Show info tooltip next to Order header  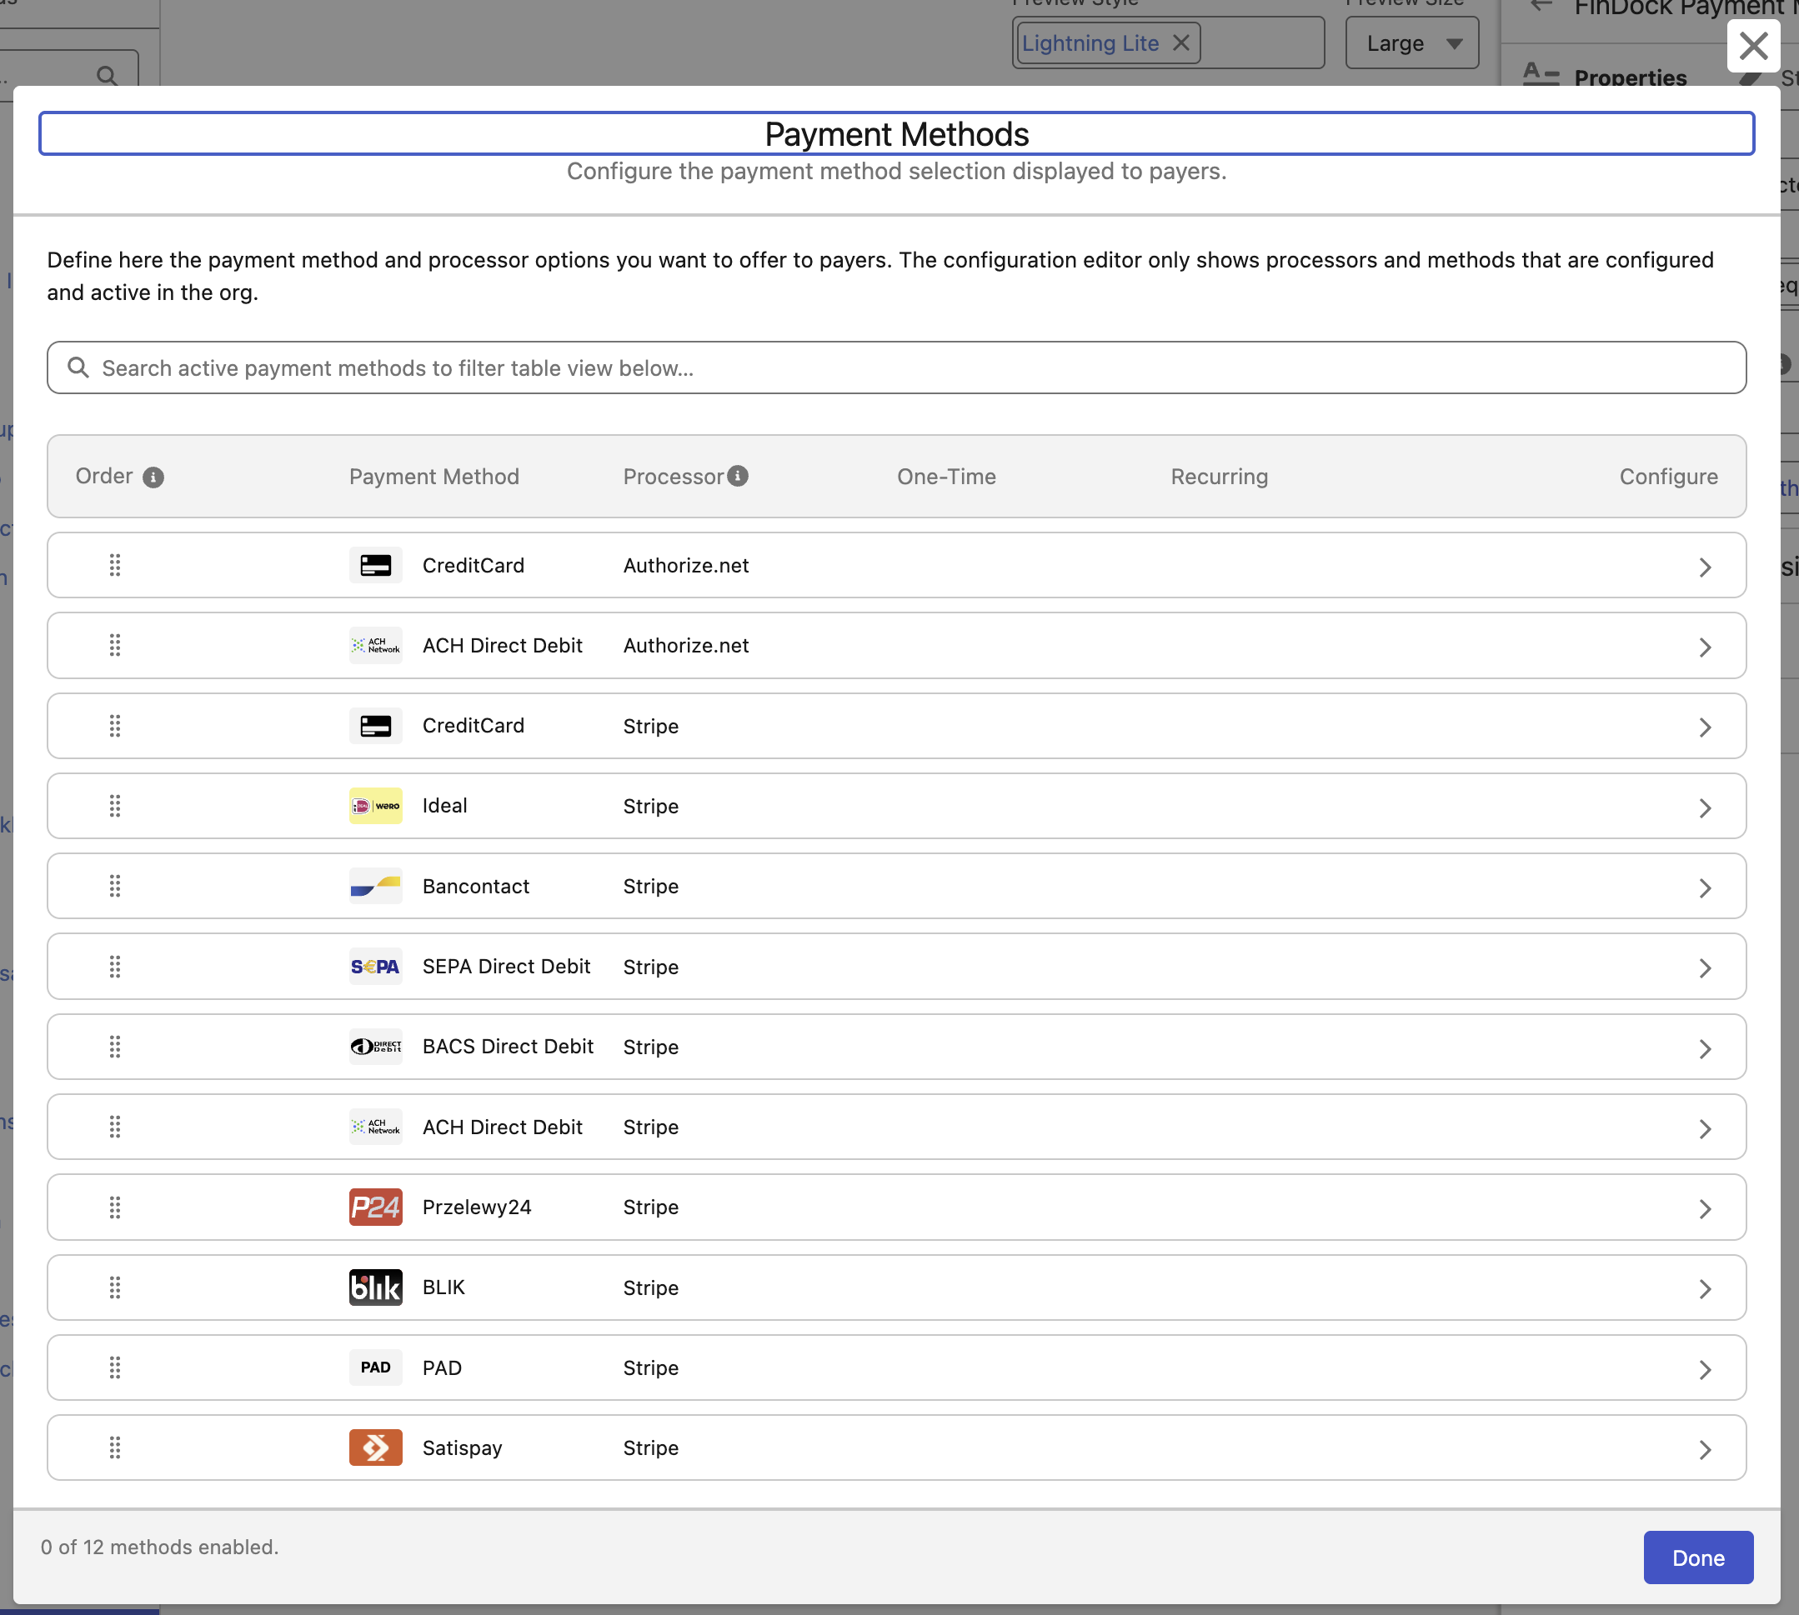pyautogui.click(x=153, y=477)
